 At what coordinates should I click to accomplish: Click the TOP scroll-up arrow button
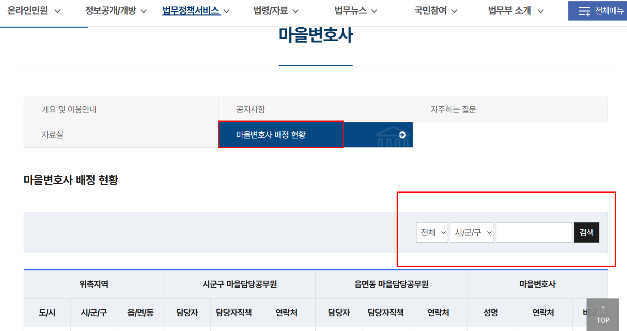coord(603,315)
